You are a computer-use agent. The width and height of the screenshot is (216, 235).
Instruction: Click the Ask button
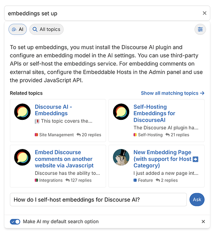pos(197,200)
